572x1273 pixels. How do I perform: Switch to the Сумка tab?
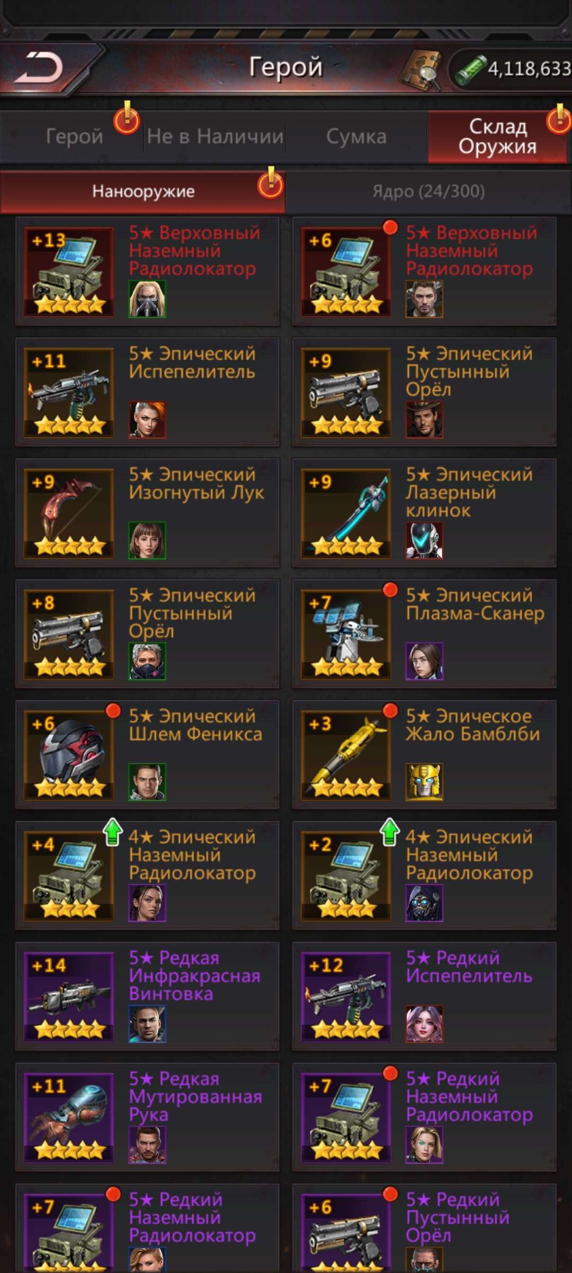coord(356,137)
